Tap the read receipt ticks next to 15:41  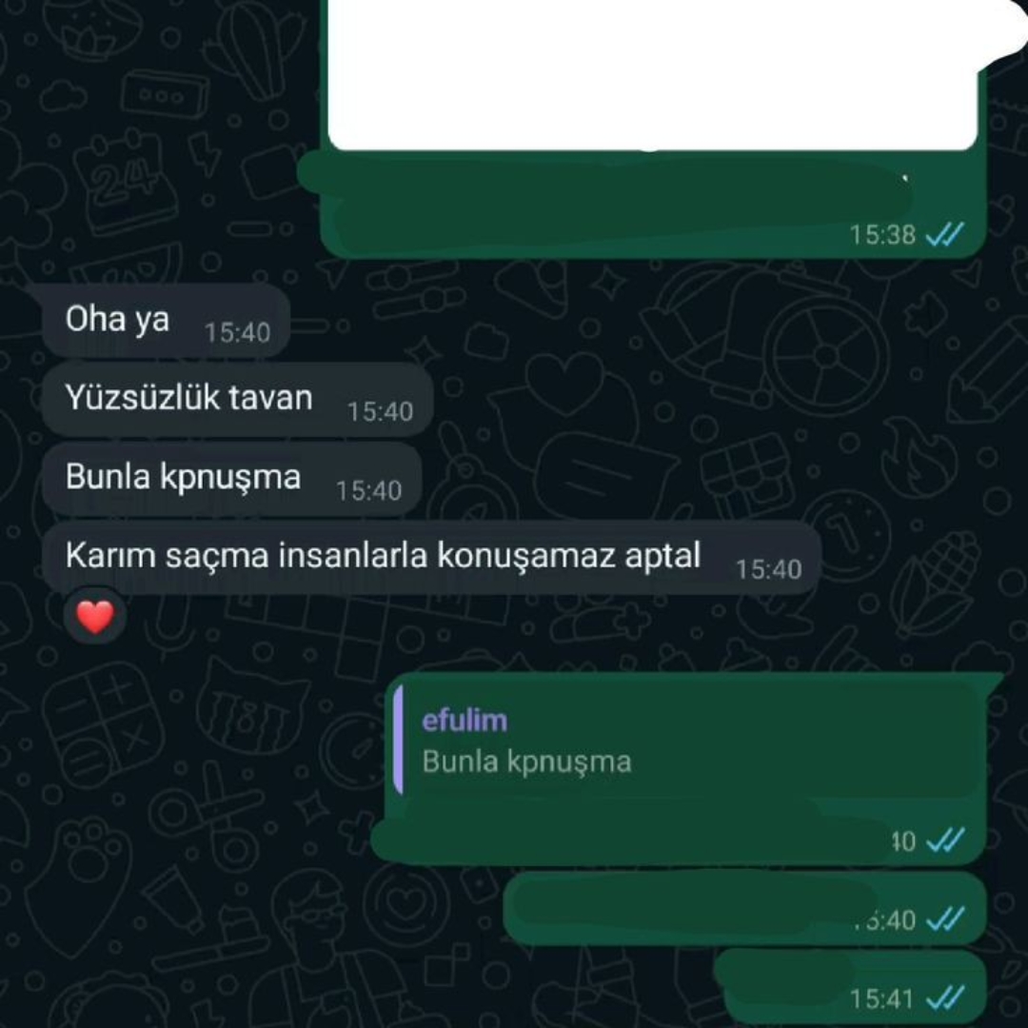click(945, 998)
